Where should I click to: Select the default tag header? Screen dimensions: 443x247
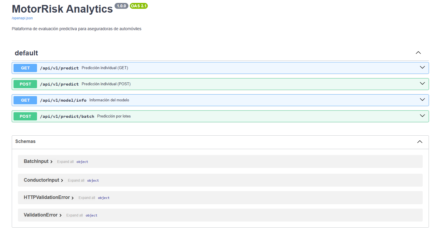point(26,53)
